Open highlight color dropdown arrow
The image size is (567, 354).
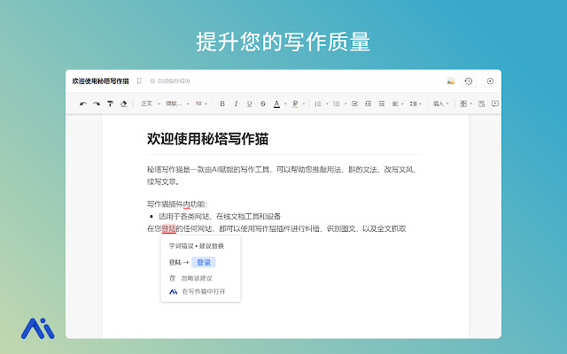(304, 104)
